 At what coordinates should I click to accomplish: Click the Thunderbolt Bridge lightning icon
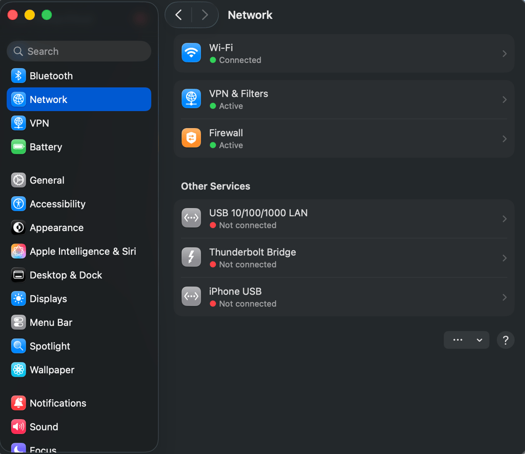click(x=191, y=257)
